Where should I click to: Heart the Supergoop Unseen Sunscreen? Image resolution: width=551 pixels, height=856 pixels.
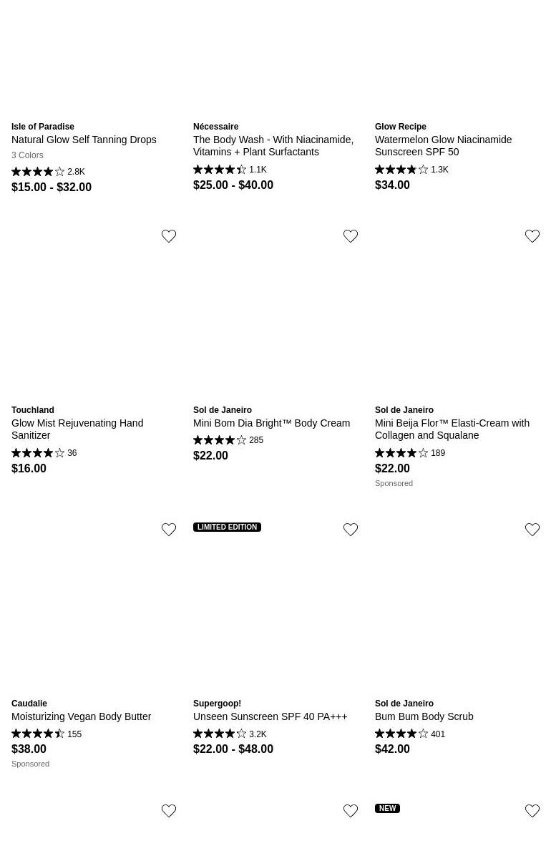[x=351, y=530]
